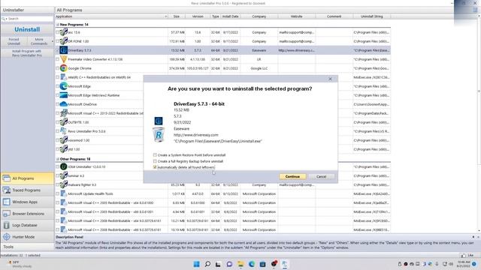Click Install Program with Revo Uninstaller Pro
The image size is (481, 270).
pos(27,53)
